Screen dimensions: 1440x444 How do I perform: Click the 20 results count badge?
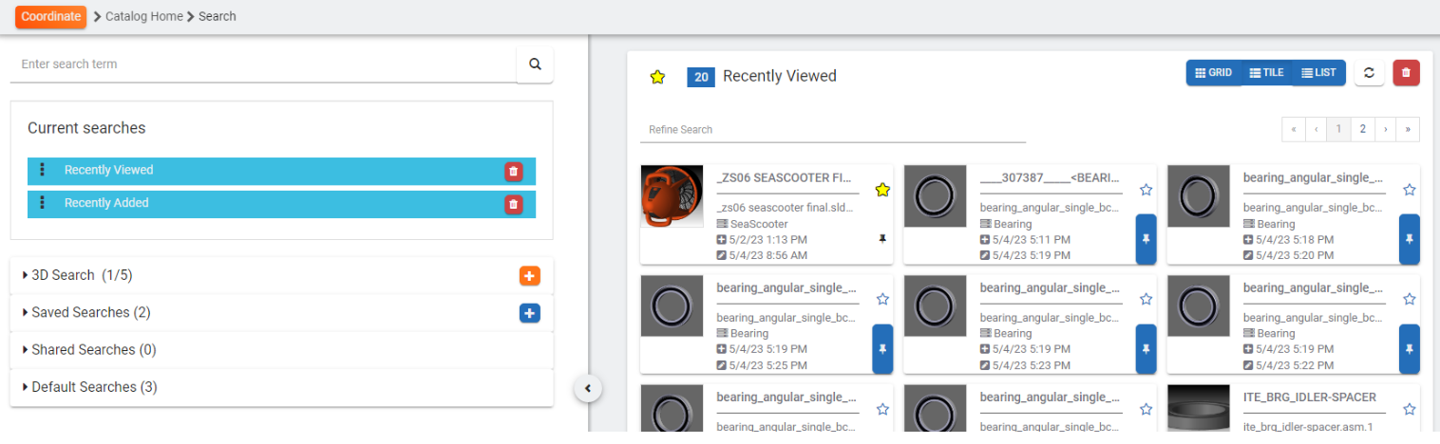tap(701, 77)
